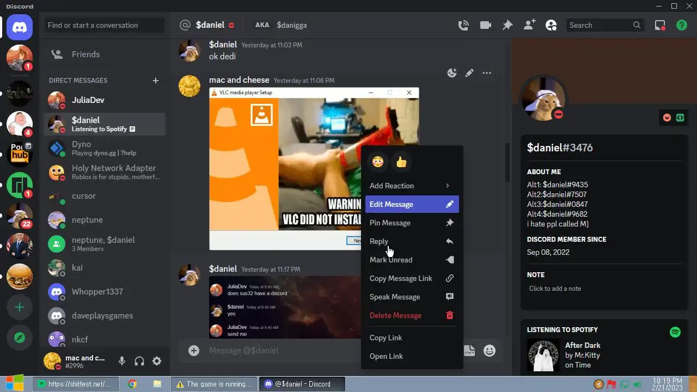
Task: Select Edit Message in context menu
Action: click(412, 204)
